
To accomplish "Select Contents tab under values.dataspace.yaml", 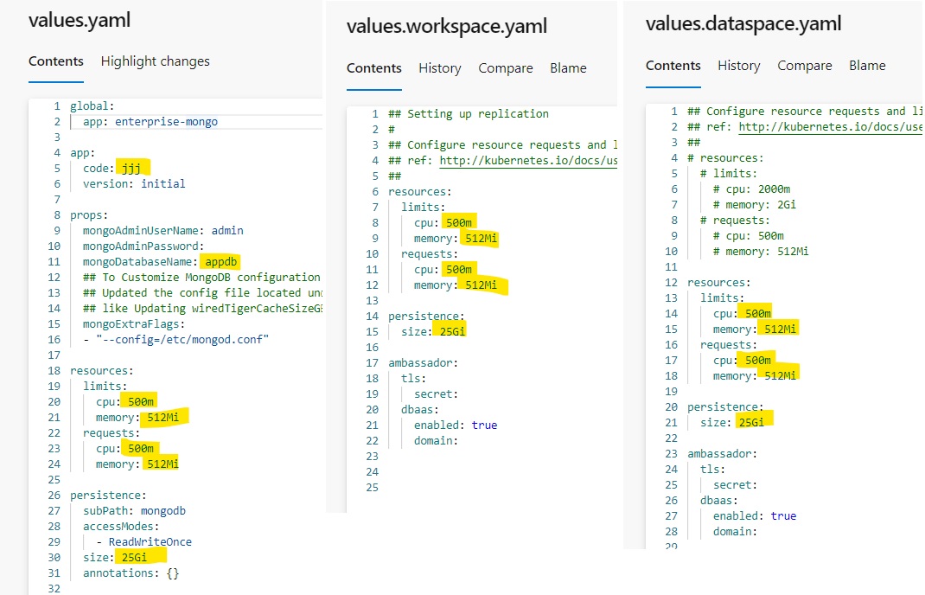I will pyautogui.click(x=673, y=66).
